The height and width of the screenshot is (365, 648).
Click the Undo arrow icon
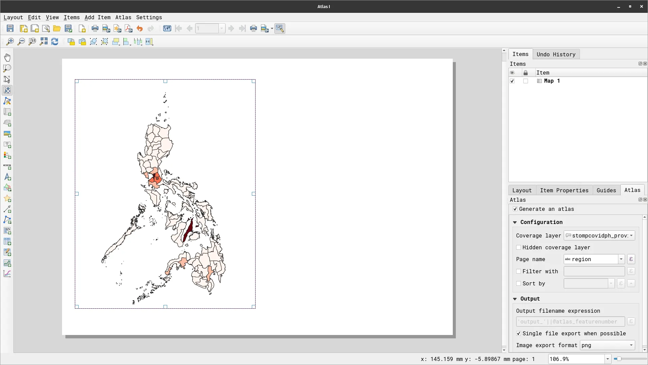coord(140,29)
